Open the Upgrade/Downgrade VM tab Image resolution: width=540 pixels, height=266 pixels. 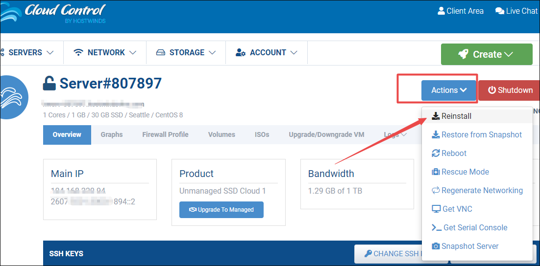coord(326,135)
